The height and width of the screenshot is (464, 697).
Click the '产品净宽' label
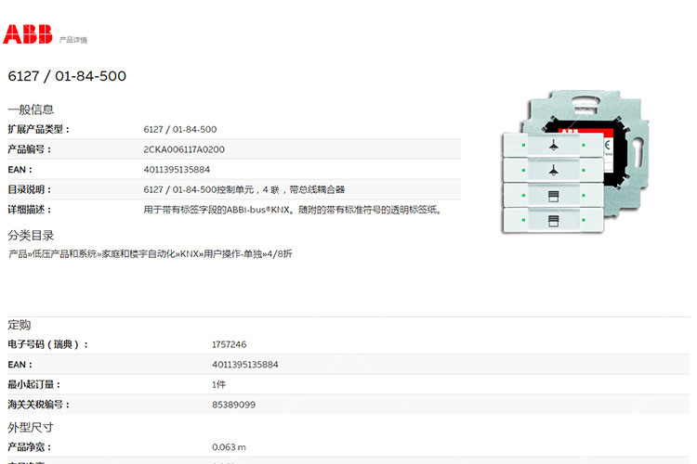tap(30, 447)
